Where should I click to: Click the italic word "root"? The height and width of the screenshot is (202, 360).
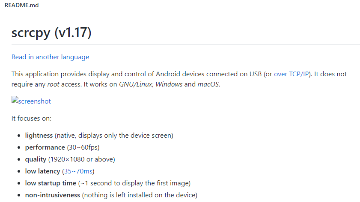(x=54, y=84)
